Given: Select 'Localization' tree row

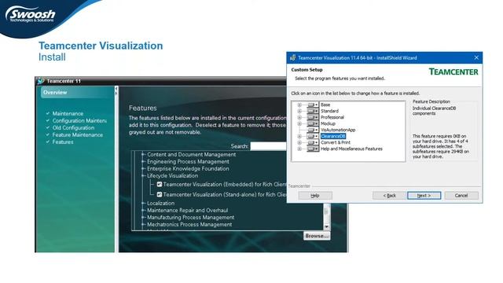Looking at the screenshot, I should [160, 204].
